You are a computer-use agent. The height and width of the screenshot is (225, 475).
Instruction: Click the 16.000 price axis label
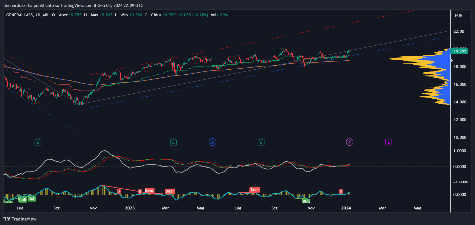tap(460, 84)
